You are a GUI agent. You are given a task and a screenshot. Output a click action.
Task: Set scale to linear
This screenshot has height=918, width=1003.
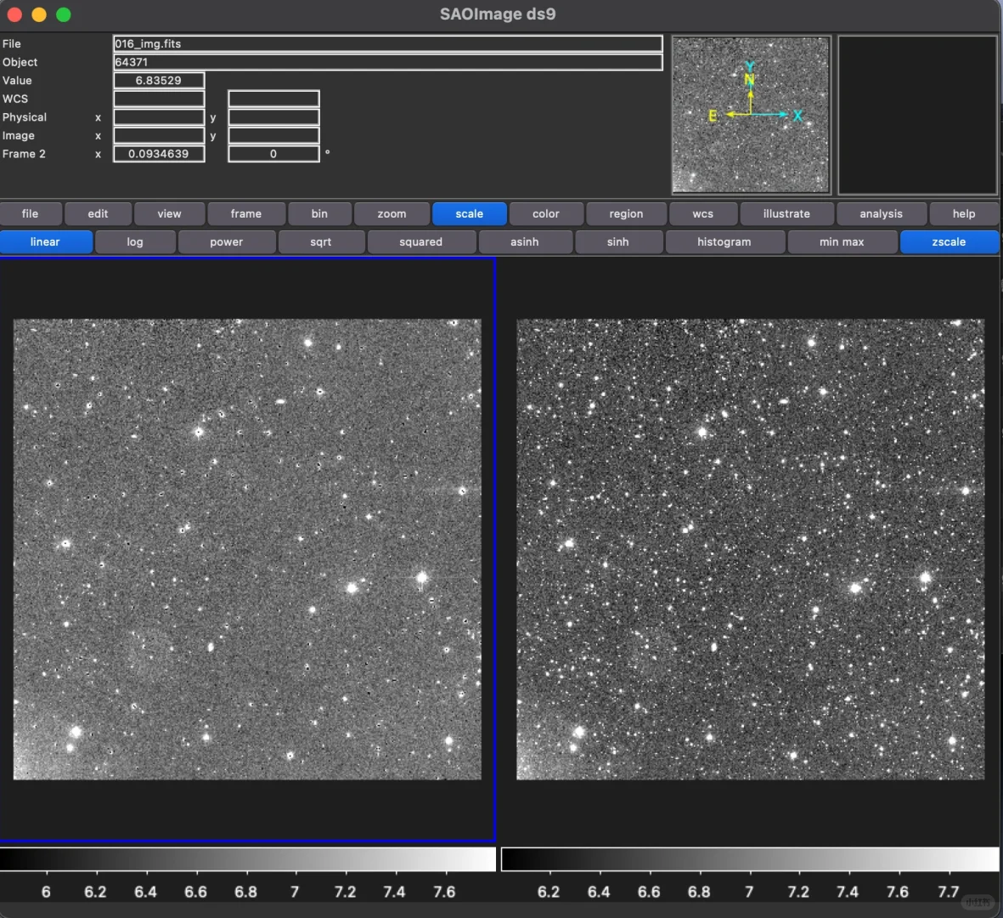tap(45, 242)
